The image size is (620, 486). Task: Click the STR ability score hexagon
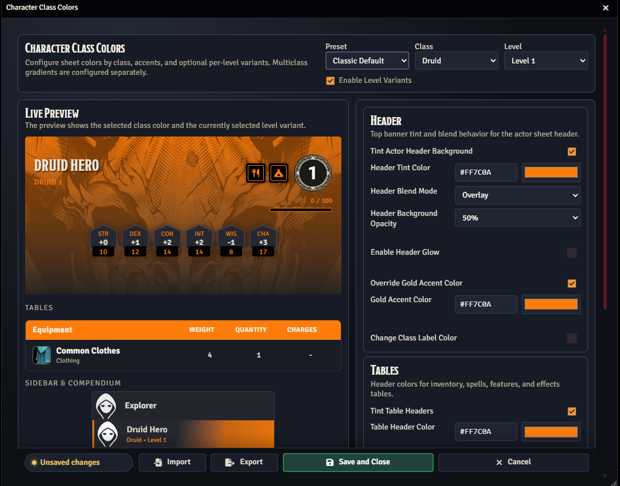point(103,242)
